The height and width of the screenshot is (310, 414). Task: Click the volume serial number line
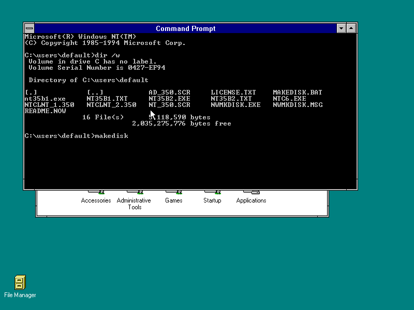[x=97, y=68]
